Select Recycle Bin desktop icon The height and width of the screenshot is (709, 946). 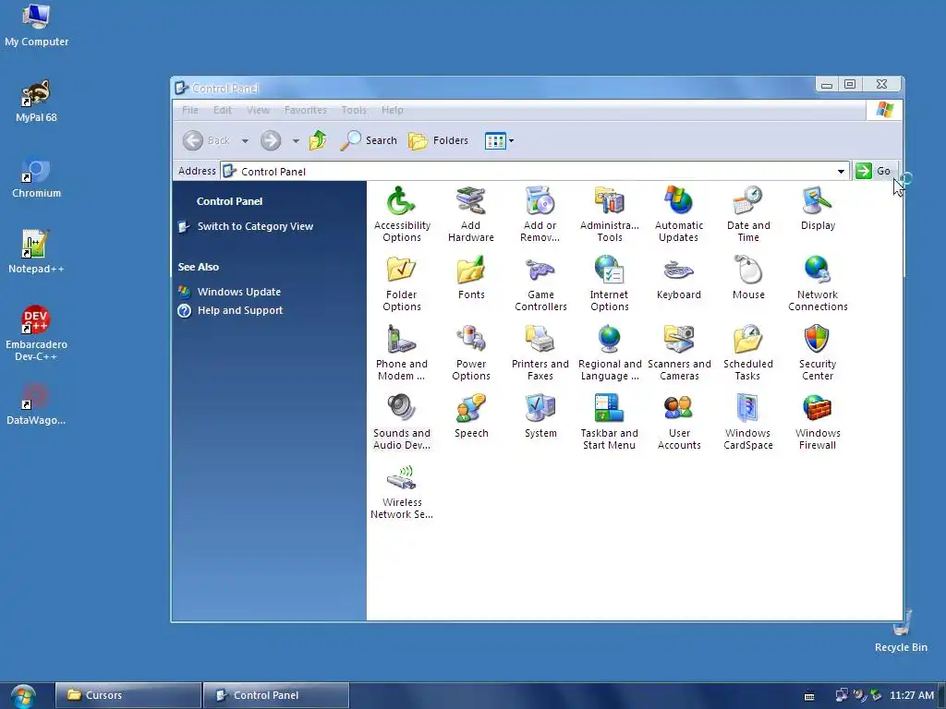[x=902, y=631]
